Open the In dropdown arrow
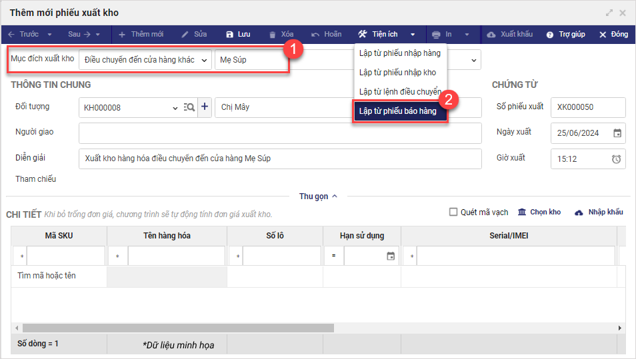636x359 pixels. pyautogui.click(x=467, y=35)
